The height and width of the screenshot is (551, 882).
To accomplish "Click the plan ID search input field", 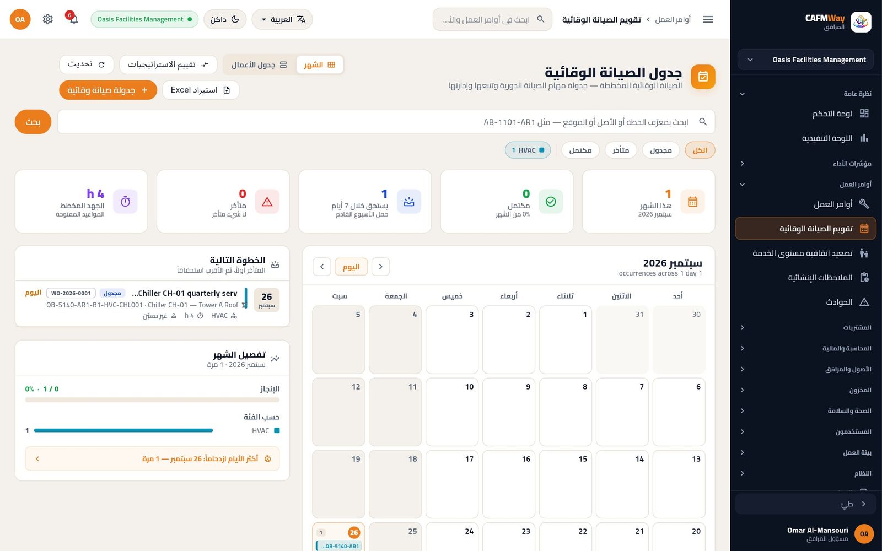I will coord(386,122).
